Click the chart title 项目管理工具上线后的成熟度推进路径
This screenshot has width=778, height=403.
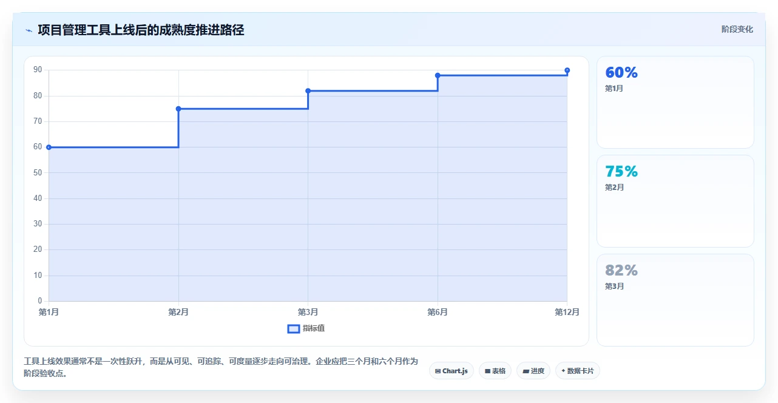(141, 30)
